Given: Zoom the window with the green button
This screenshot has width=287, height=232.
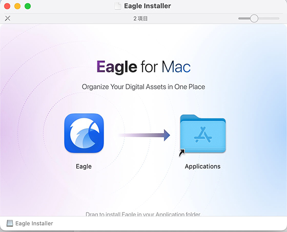Looking at the screenshot, I should (28, 6).
